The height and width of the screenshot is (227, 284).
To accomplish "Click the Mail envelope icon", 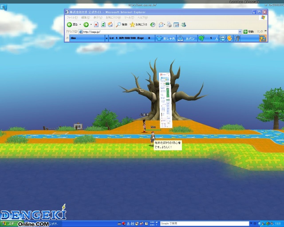I will tap(161, 25).
